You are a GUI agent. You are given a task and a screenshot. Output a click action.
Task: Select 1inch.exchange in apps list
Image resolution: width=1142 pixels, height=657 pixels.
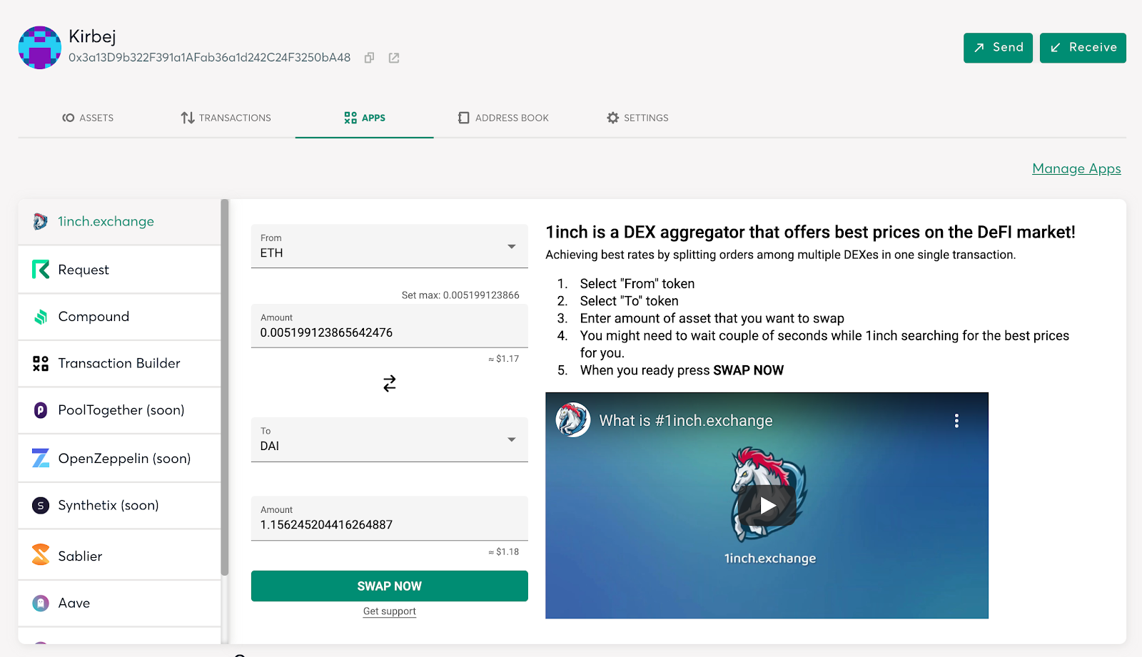(119, 222)
